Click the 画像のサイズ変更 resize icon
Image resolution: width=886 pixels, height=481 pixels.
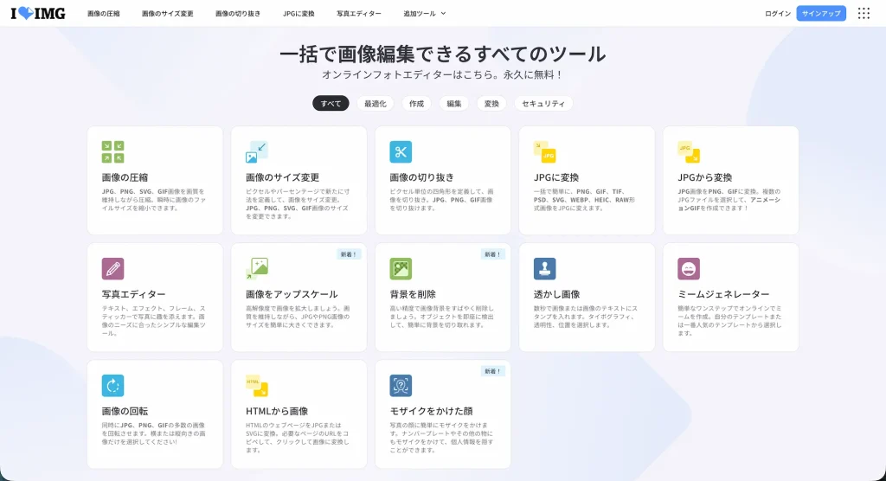[x=257, y=151]
